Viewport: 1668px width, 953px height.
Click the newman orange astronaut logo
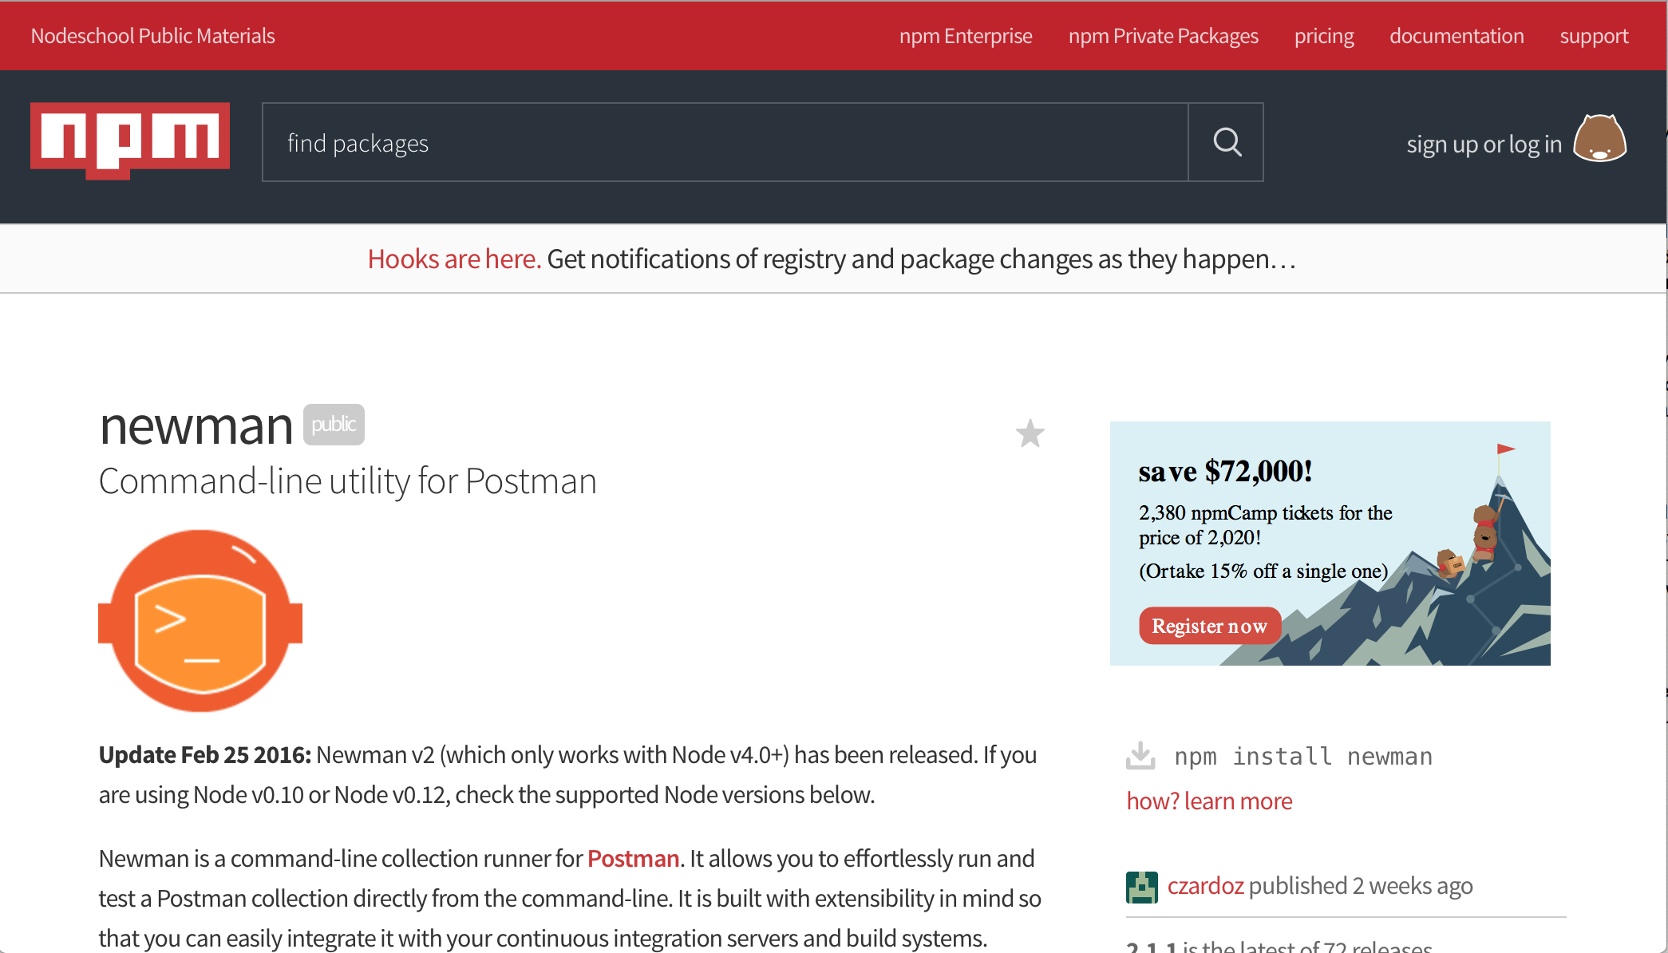tap(200, 620)
